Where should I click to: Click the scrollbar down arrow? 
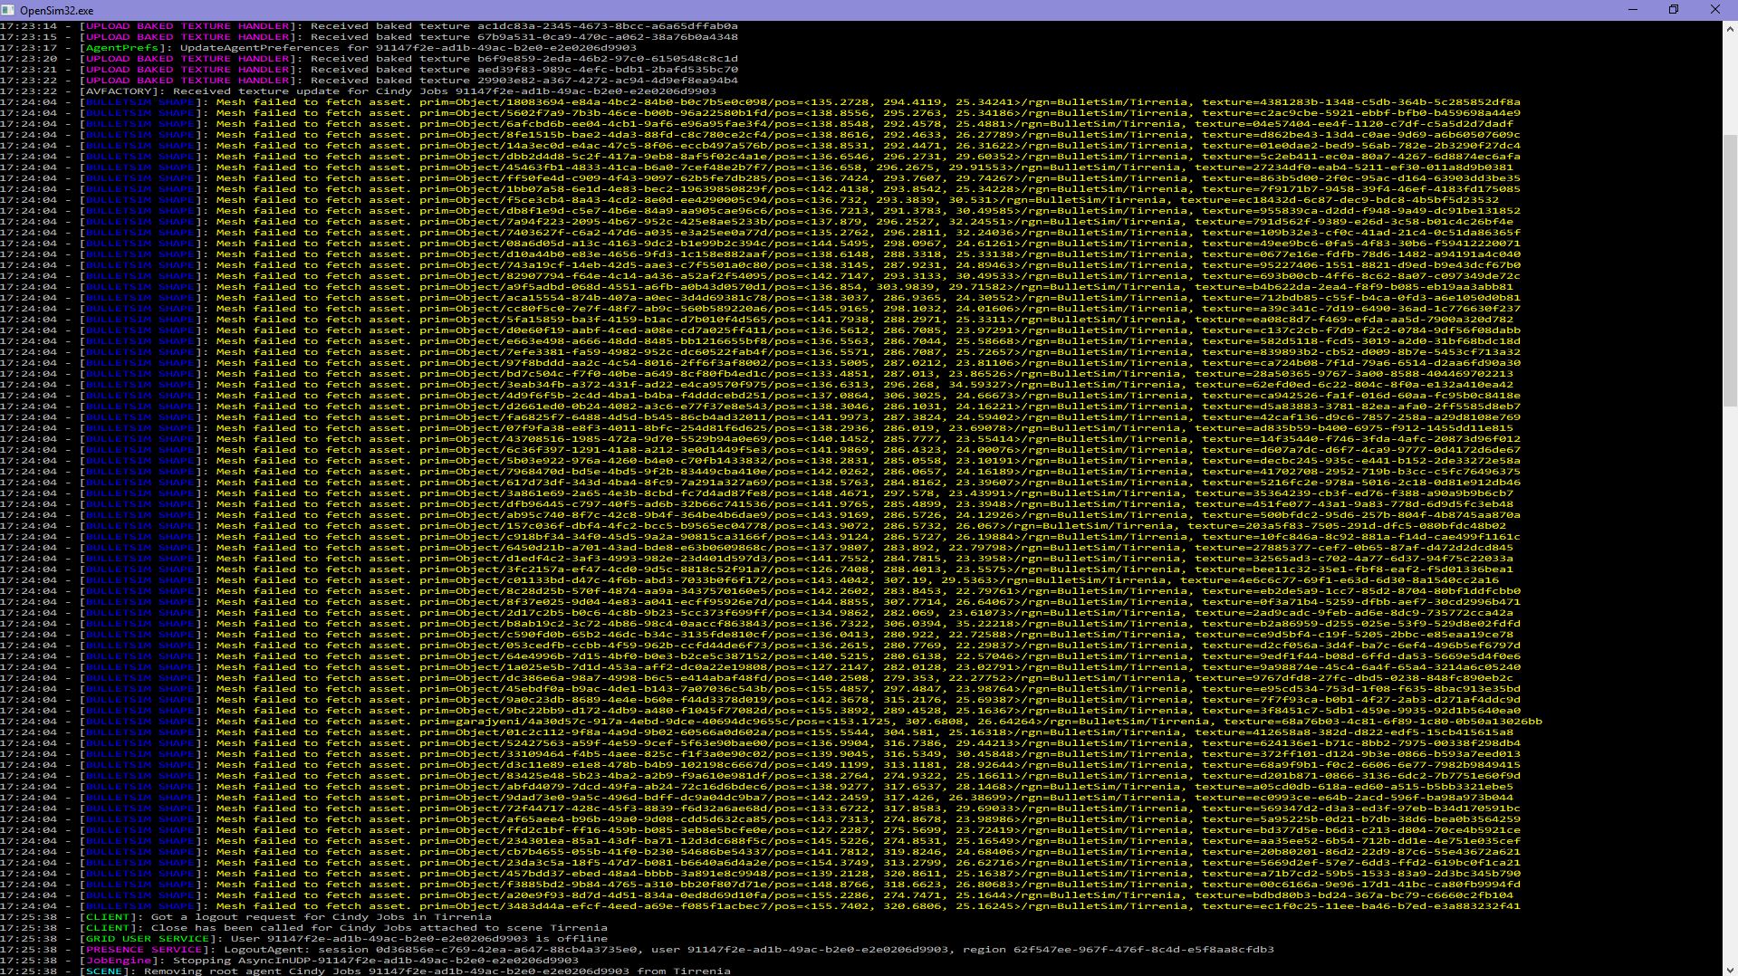pyautogui.click(x=1729, y=968)
